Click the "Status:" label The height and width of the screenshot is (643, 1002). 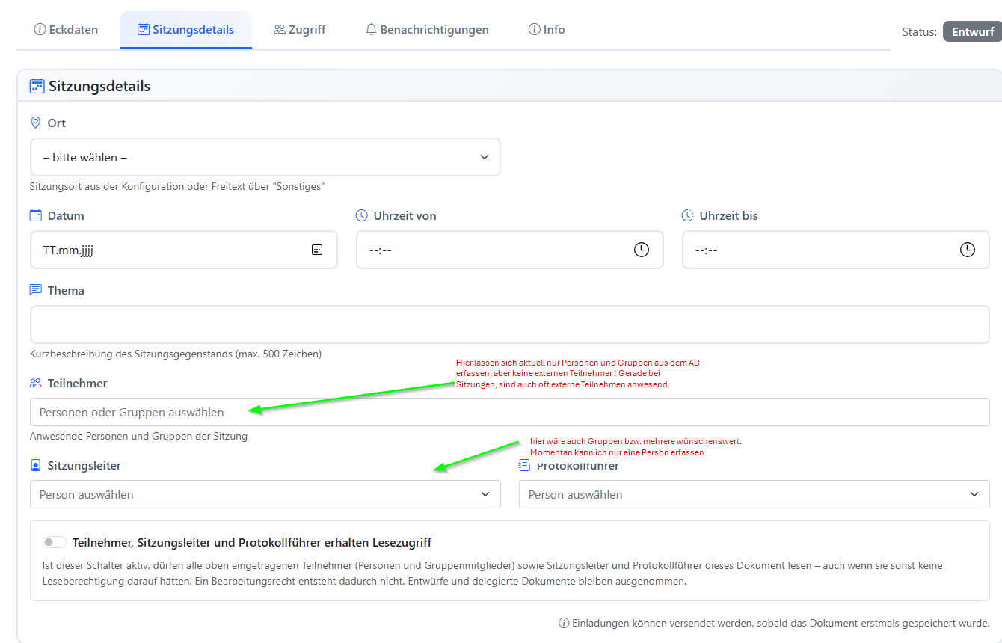[x=919, y=32]
